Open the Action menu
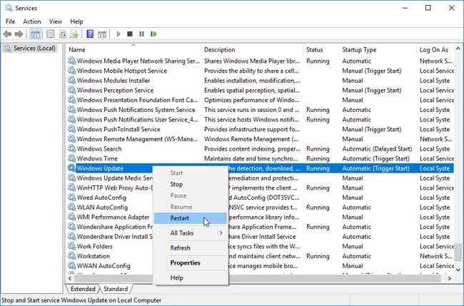Image resolution: width=464 pixels, height=306 pixels. (x=32, y=21)
